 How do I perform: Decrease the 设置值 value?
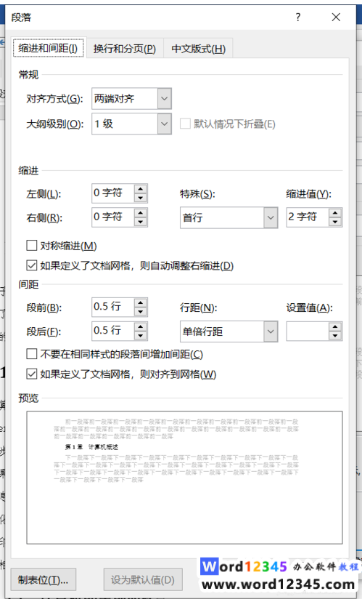click(x=335, y=336)
